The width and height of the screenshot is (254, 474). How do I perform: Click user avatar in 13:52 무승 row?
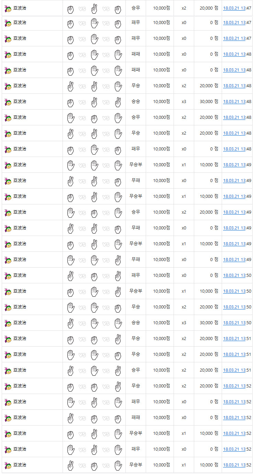point(8,387)
